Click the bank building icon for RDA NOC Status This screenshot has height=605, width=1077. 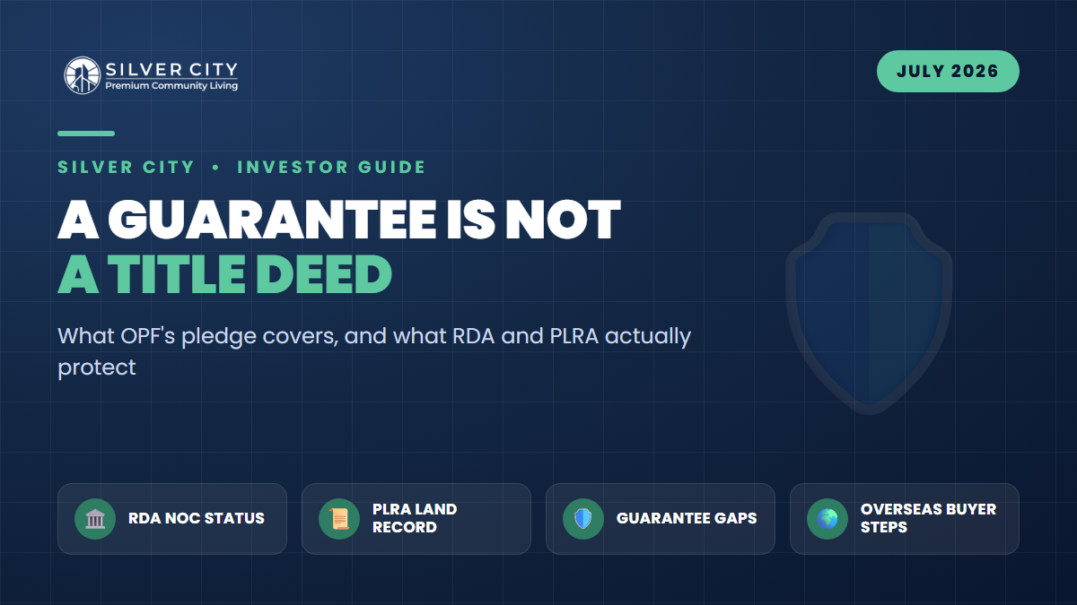click(x=95, y=519)
